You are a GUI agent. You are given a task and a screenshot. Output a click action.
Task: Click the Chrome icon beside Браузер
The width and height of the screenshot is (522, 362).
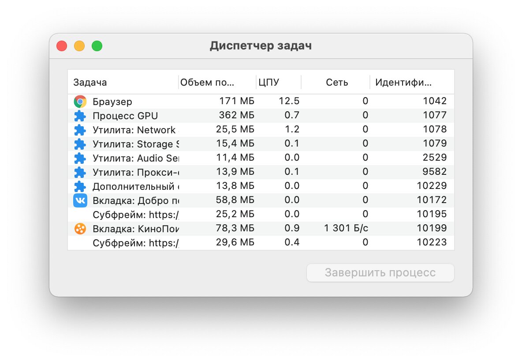(x=80, y=102)
